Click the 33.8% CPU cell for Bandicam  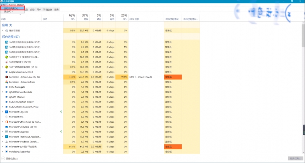[x=70, y=77]
